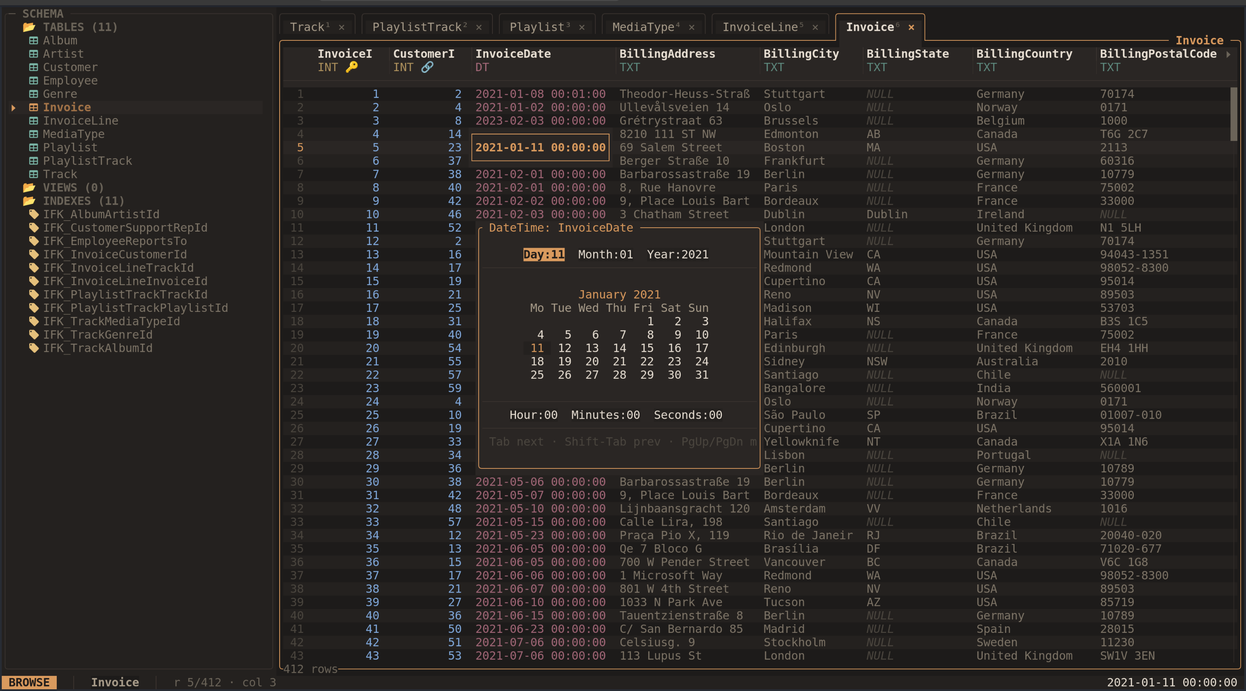Pick day 20 in the January calendar
This screenshot has width=1246, height=691.
click(x=591, y=361)
